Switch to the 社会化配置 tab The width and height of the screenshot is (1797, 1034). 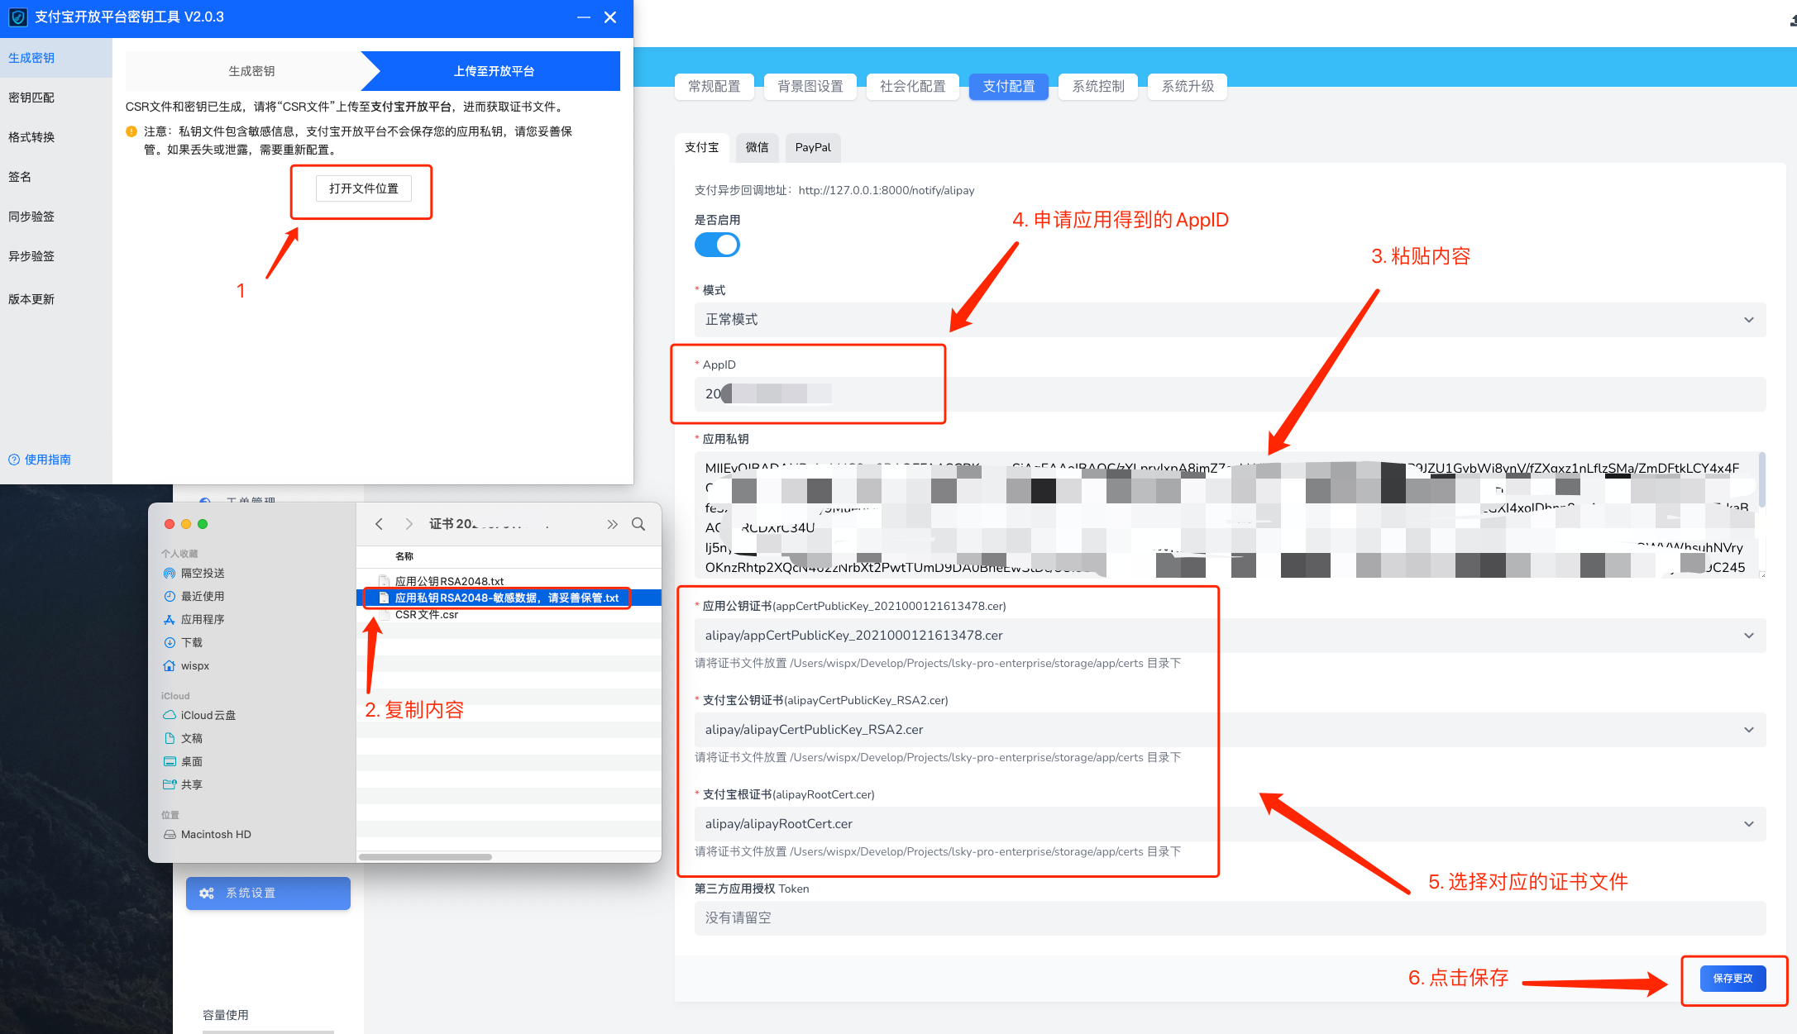point(913,87)
